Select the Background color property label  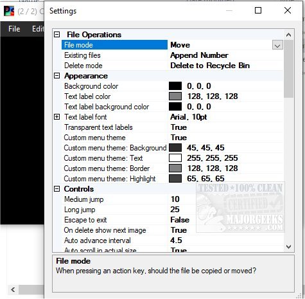click(91, 86)
